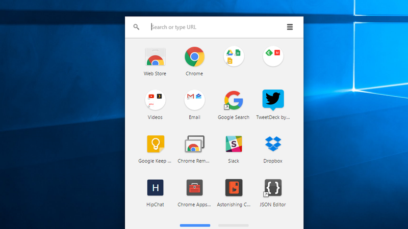This screenshot has height=229, width=408.
Task: Launch the Astonishing Comic reader app
Action: tap(234, 187)
